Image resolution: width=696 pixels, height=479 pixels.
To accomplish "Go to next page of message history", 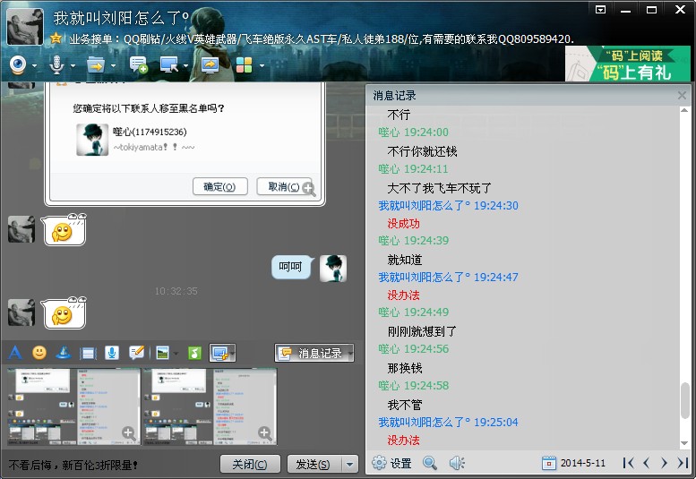I will click(664, 463).
